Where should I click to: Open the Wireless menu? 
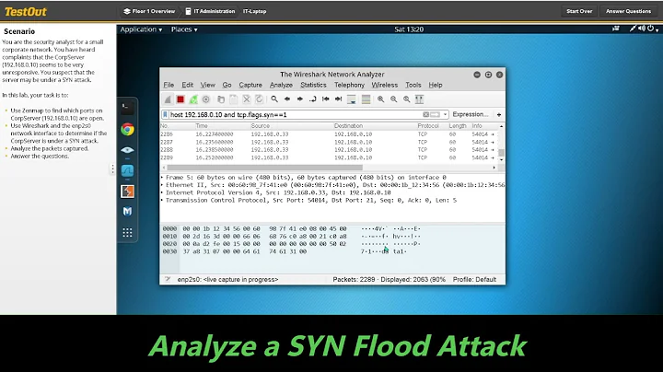[x=385, y=85]
